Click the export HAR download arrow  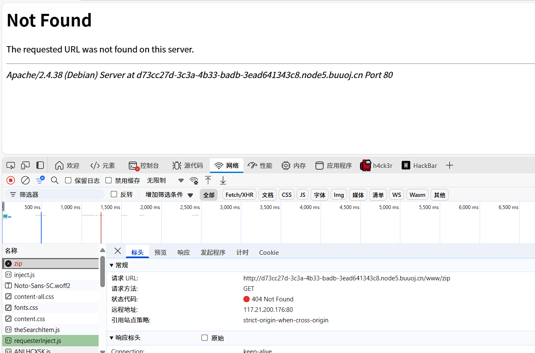tap(223, 180)
